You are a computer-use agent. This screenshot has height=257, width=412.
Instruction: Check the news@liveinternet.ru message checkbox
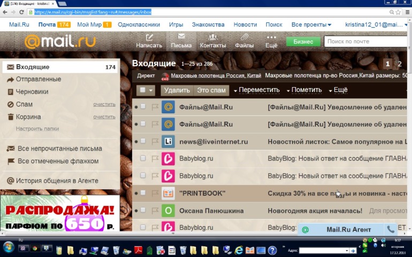(143, 141)
